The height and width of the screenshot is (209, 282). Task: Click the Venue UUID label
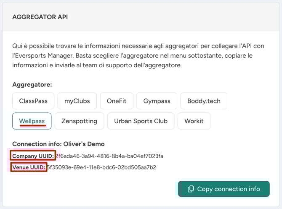coord(29,167)
